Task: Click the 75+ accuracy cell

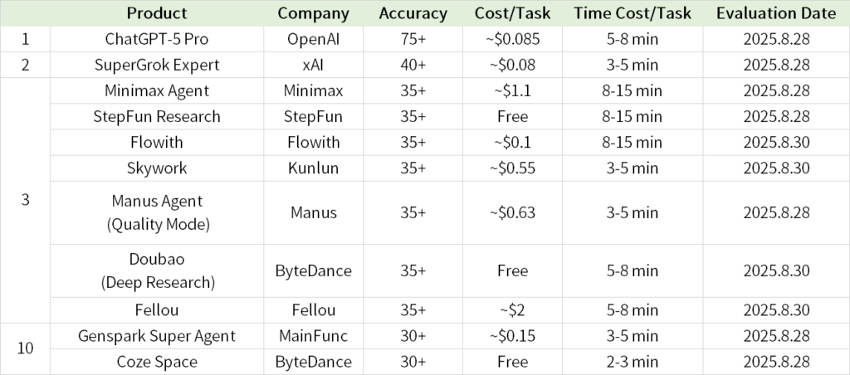Action: pyautogui.click(x=413, y=39)
